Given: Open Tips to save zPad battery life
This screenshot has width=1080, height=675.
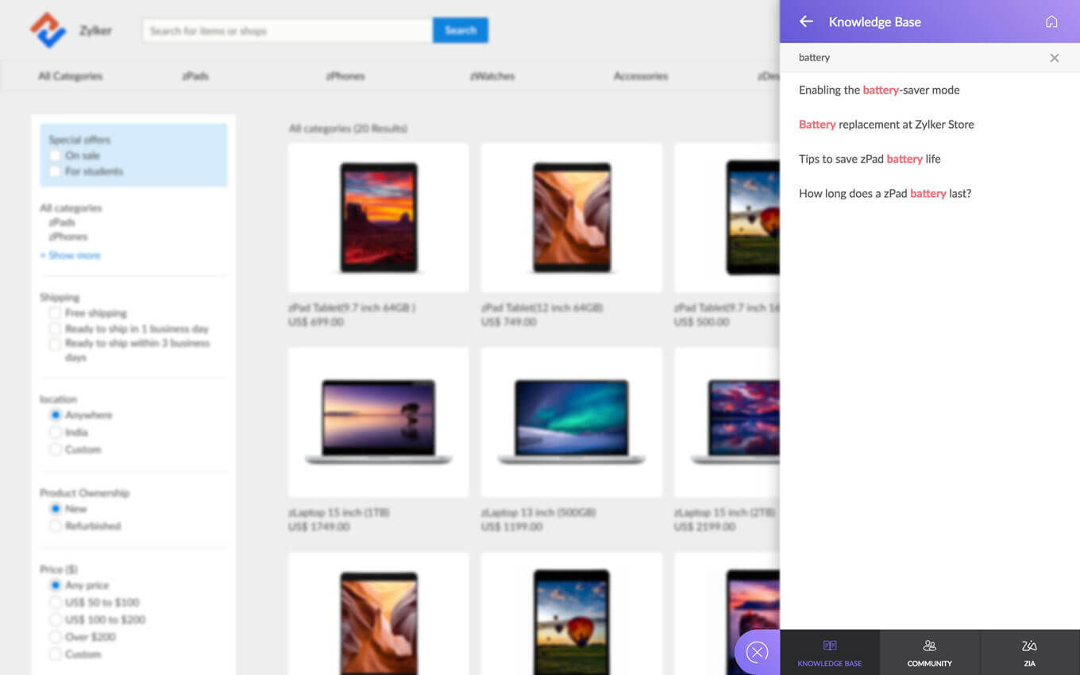Looking at the screenshot, I should coord(870,159).
